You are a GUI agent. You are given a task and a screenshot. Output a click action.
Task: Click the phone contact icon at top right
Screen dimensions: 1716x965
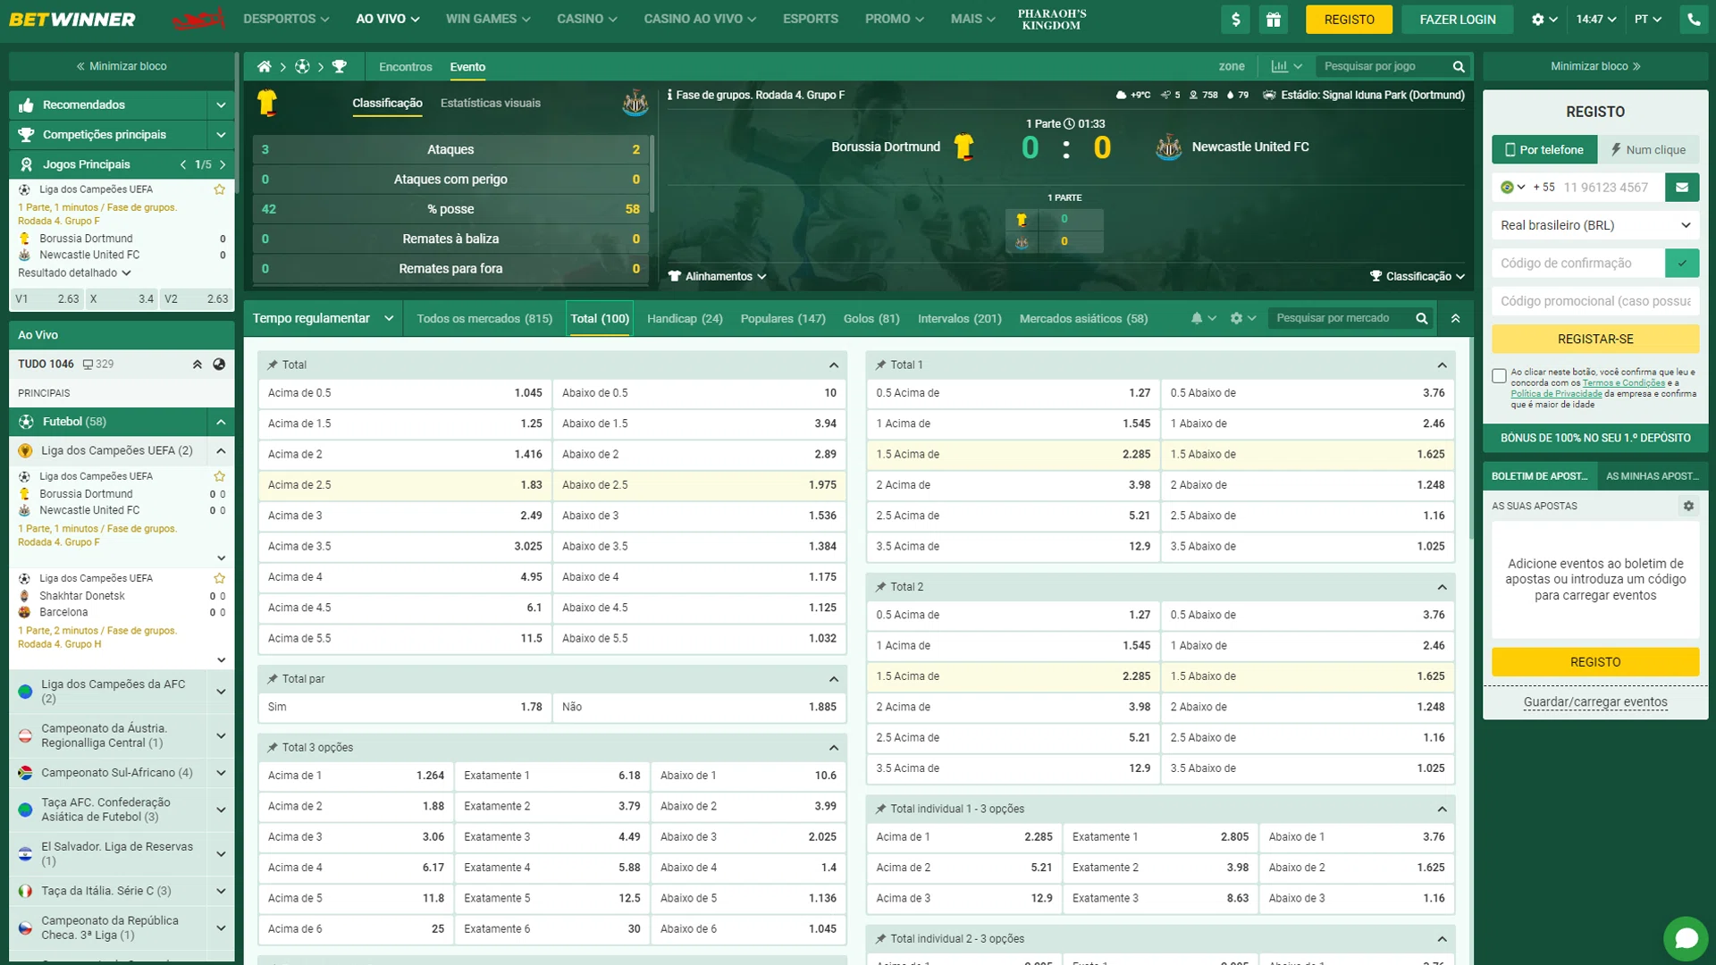pyautogui.click(x=1695, y=19)
